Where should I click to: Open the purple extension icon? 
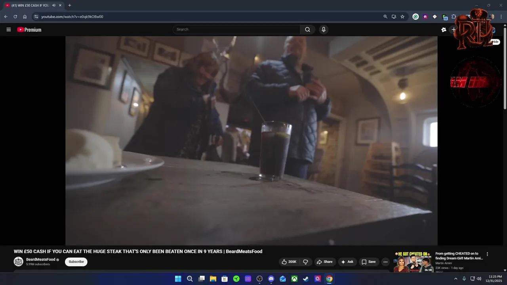click(425, 17)
